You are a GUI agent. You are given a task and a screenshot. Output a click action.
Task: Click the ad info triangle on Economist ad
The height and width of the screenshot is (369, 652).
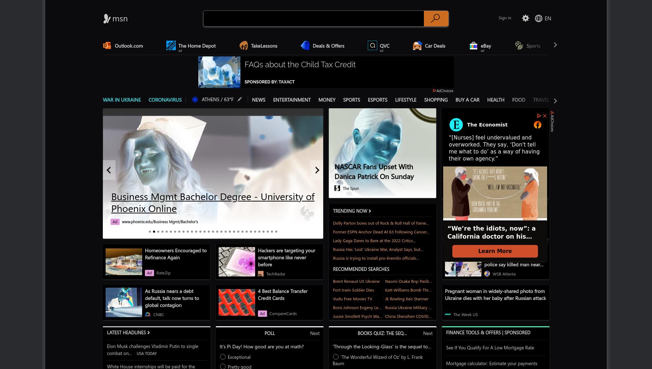[539, 116]
